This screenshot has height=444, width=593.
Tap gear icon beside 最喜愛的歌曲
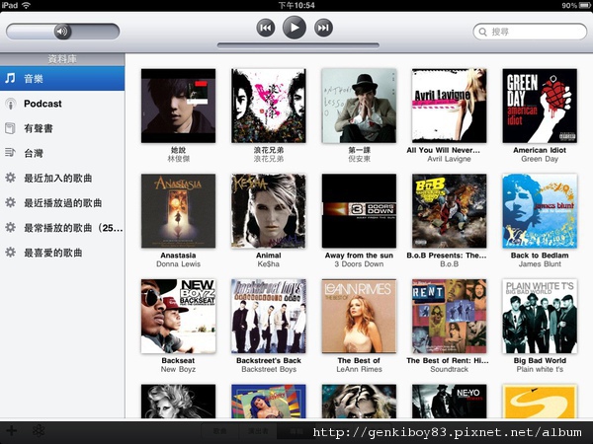(10, 253)
